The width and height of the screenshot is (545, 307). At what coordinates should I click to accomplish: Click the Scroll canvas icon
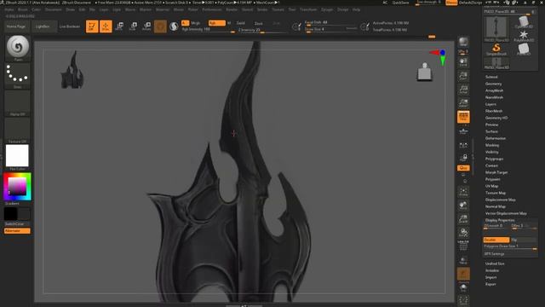click(x=463, y=62)
